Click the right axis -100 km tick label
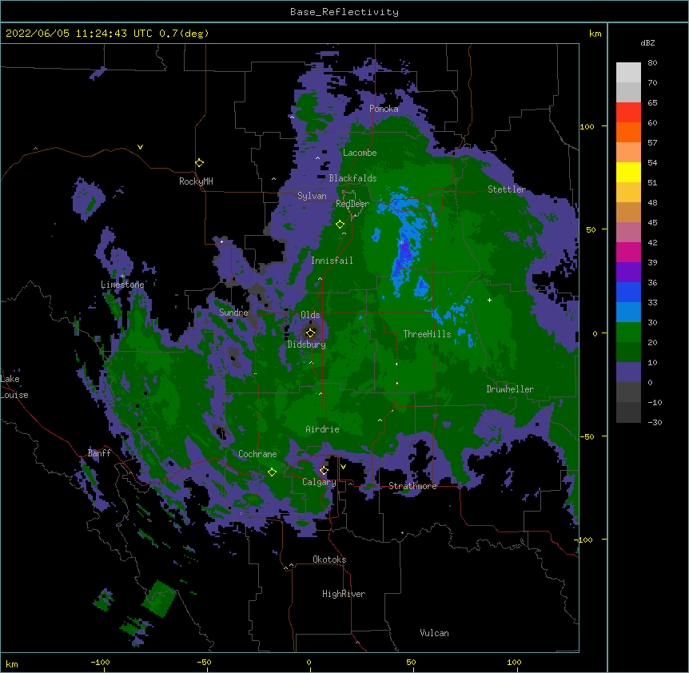 click(x=584, y=540)
